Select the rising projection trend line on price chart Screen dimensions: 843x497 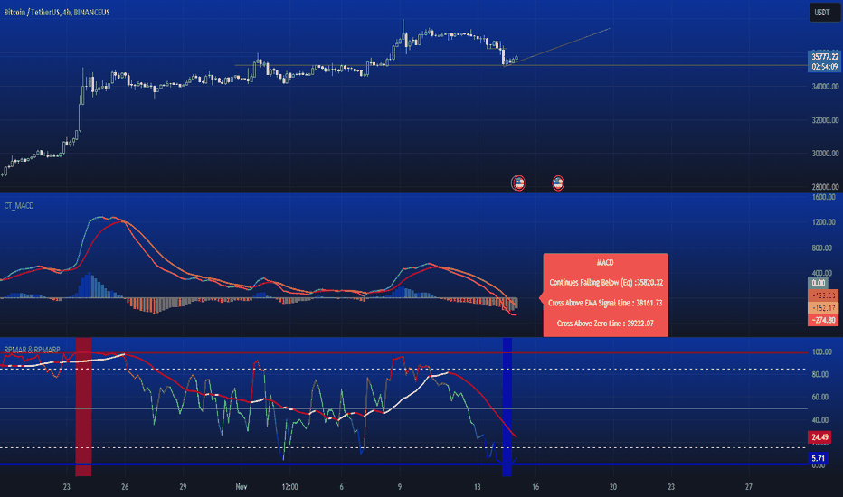557,47
